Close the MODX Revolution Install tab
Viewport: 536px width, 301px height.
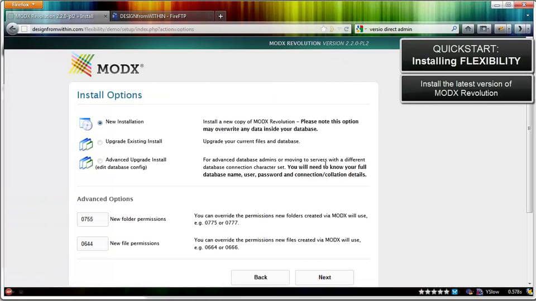[106, 16]
